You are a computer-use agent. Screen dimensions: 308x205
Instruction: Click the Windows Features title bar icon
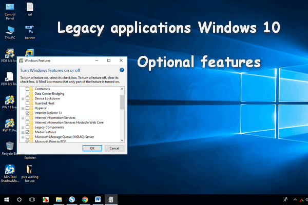tap(21, 60)
